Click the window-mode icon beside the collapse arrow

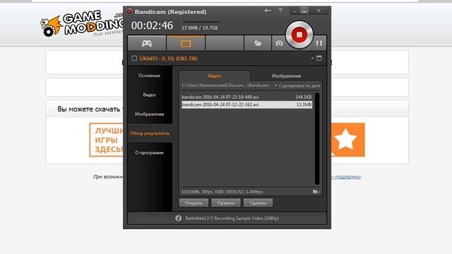(x=319, y=58)
